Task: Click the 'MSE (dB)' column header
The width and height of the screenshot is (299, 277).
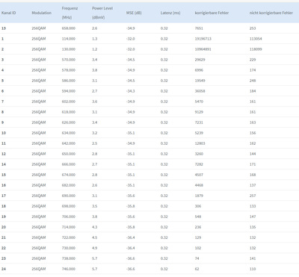Action: tap(134, 13)
